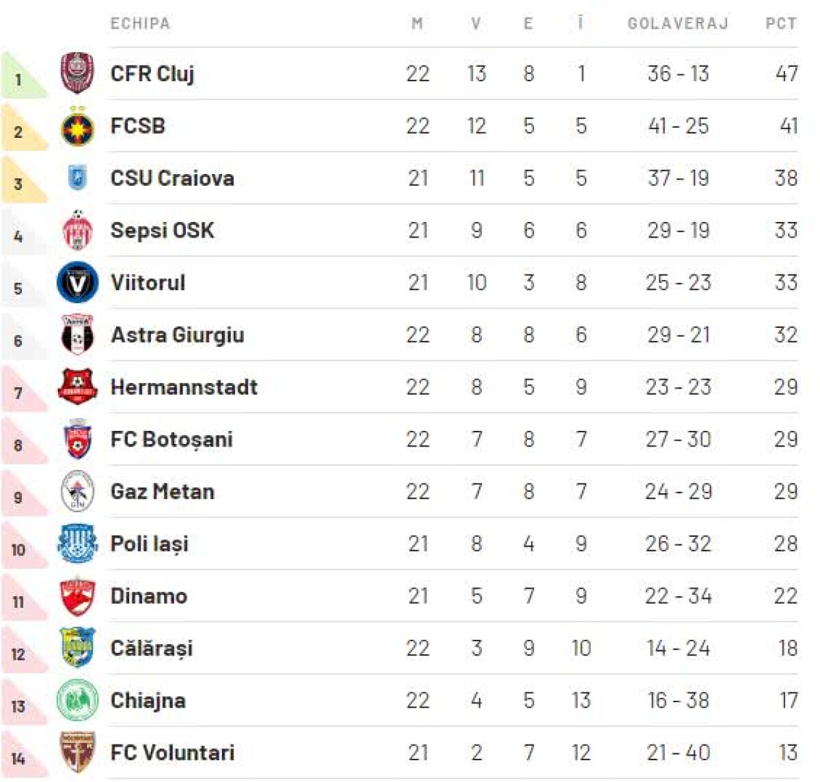Image resolution: width=820 pixels, height=782 pixels.
Task: Select the ECHIPA column header
Action: 140,24
